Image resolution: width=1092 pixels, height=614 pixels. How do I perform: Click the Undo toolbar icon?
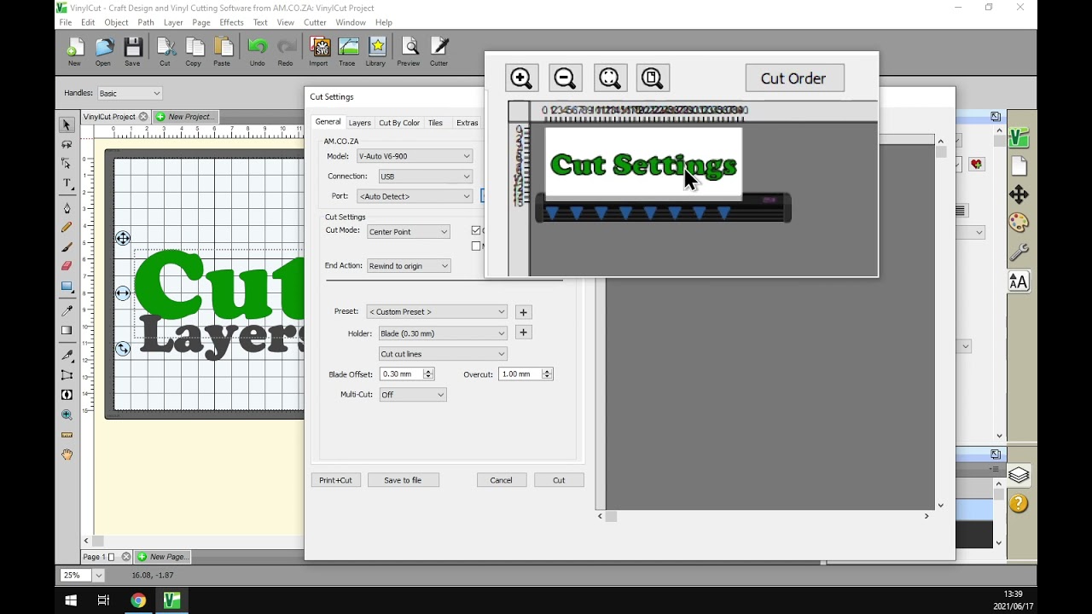click(257, 52)
